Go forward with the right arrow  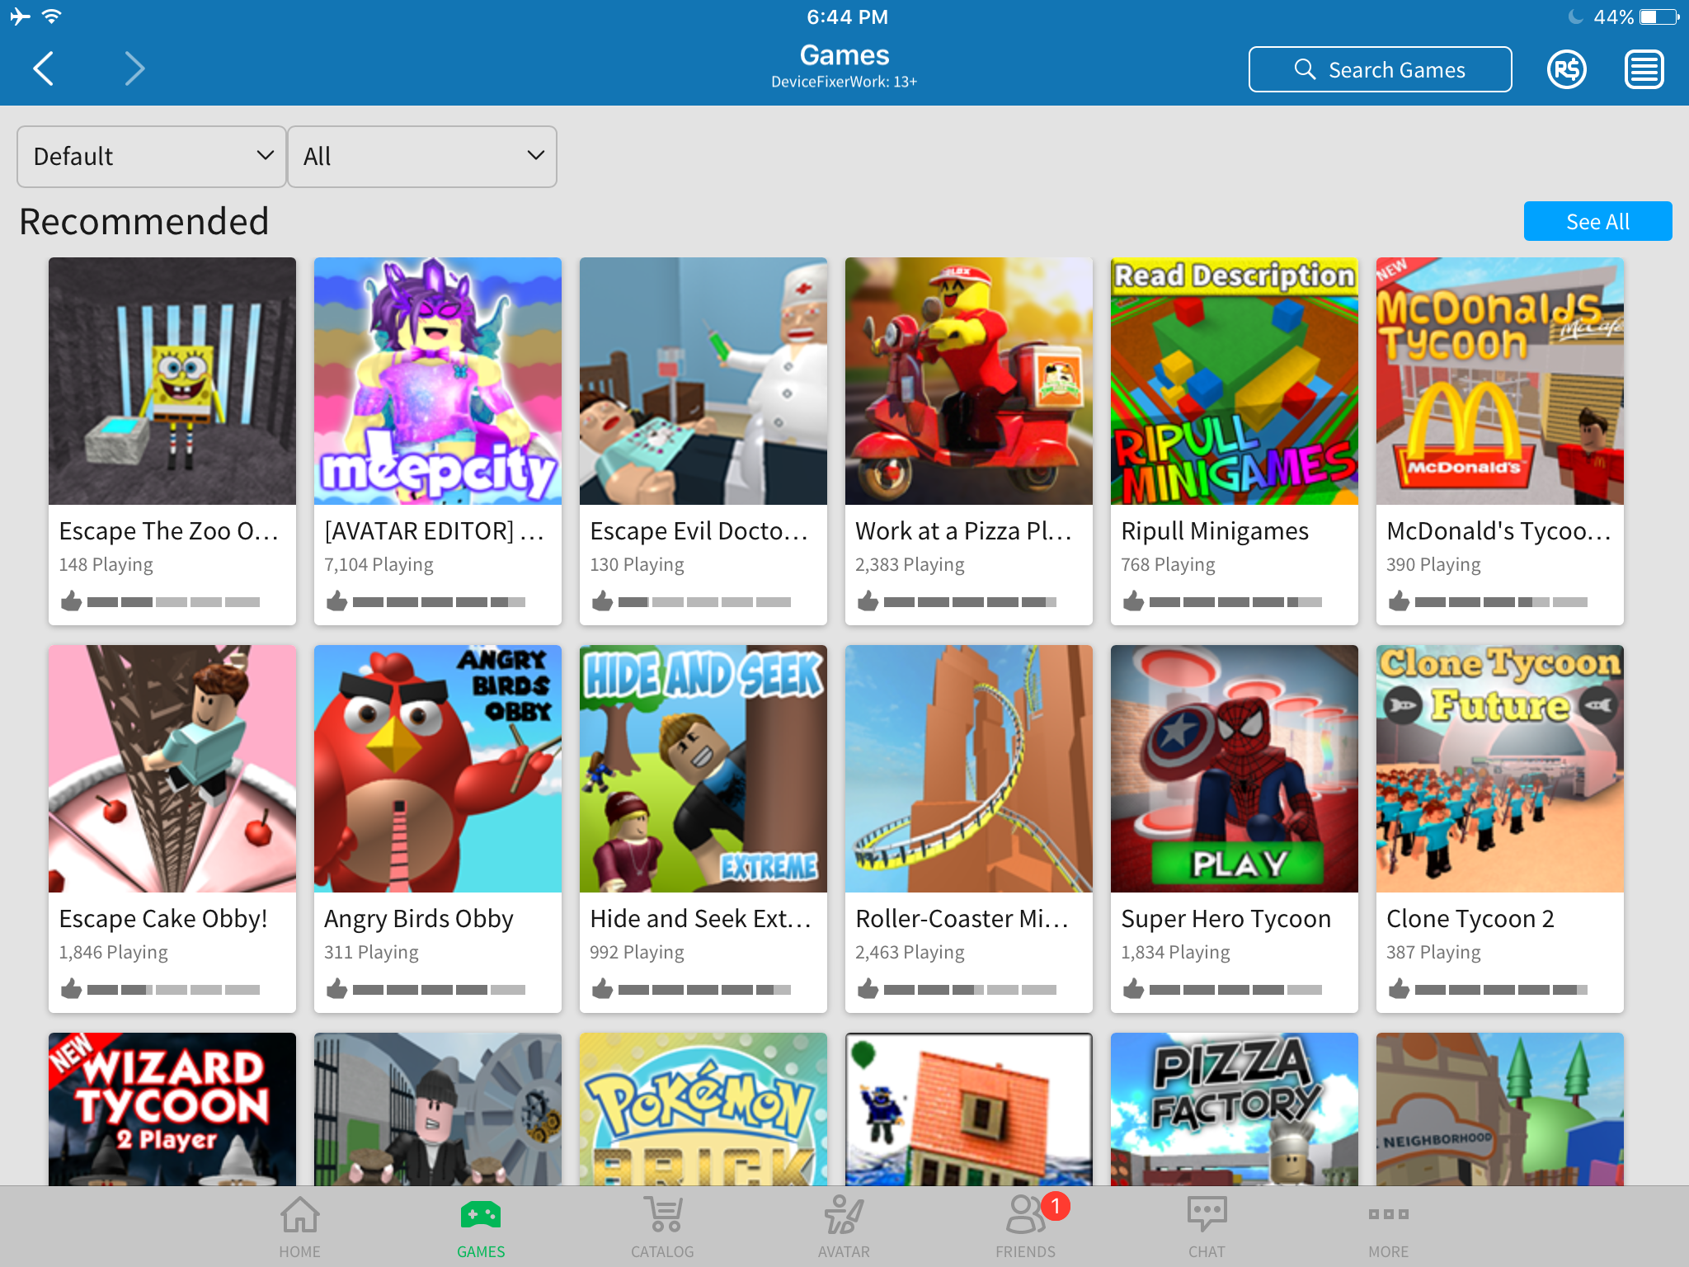click(134, 68)
